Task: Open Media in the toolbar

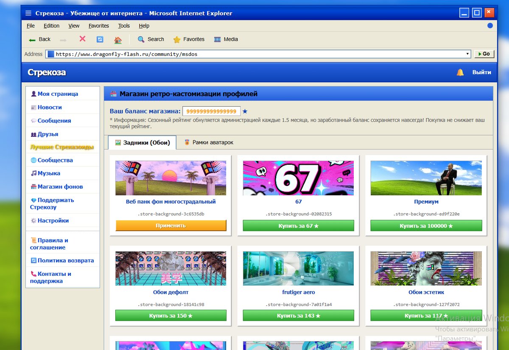Action: click(x=226, y=39)
